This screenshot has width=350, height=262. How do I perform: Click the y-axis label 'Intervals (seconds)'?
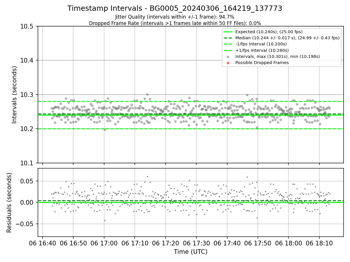click(x=15, y=94)
